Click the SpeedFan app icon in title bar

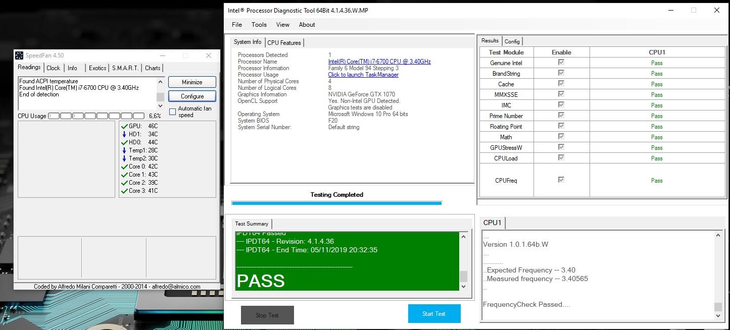(x=19, y=56)
